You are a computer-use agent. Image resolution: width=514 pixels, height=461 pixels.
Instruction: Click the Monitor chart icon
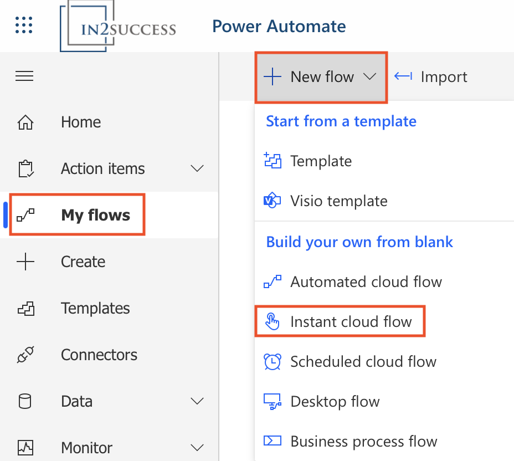tap(25, 448)
